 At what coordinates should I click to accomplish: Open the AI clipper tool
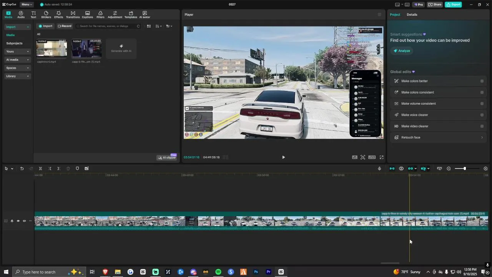pyautogui.click(x=167, y=157)
